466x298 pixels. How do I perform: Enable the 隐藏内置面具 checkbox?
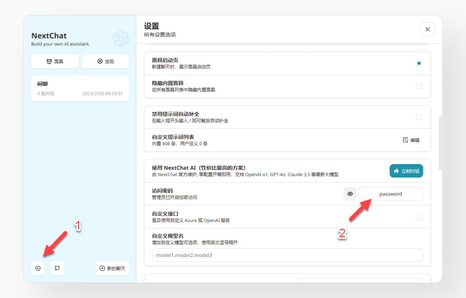tap(419, 86)
